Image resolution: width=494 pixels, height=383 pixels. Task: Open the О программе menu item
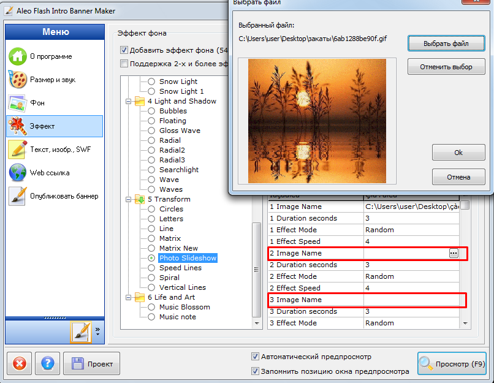coord(55,56)
